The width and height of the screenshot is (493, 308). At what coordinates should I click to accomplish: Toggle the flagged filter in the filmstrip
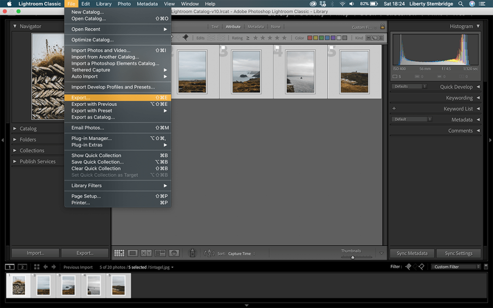(408, 266)
